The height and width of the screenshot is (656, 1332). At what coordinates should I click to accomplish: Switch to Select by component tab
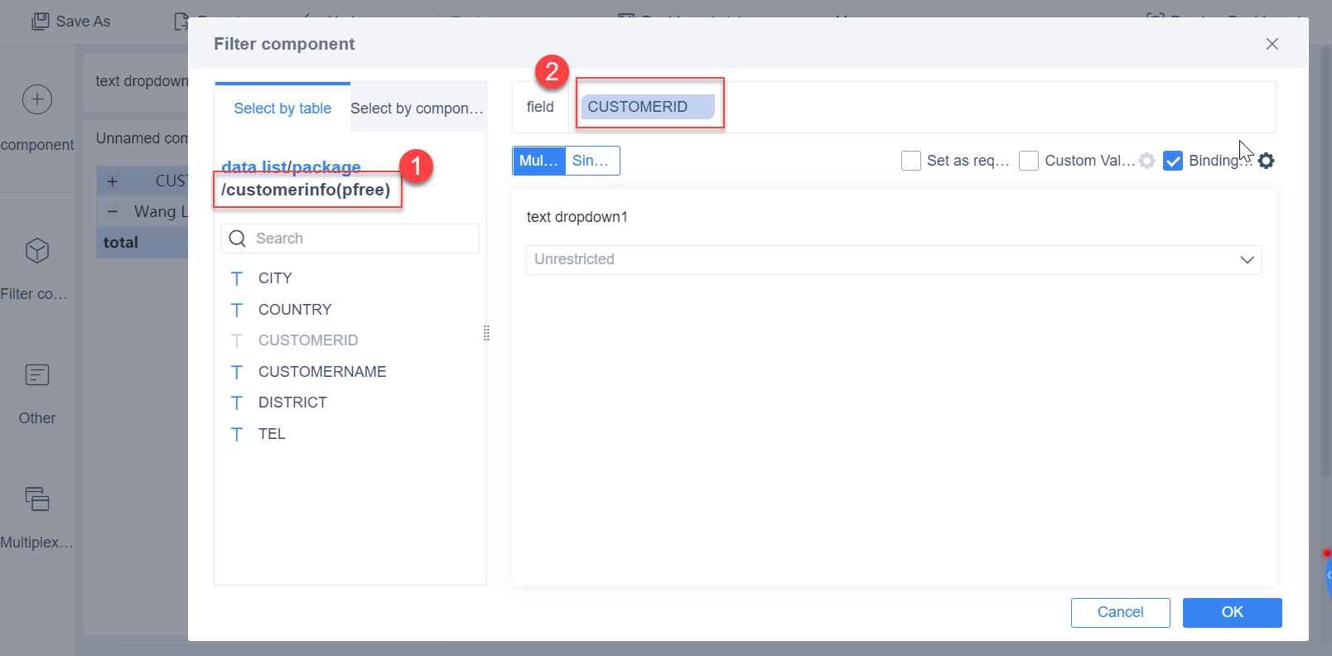417,109
